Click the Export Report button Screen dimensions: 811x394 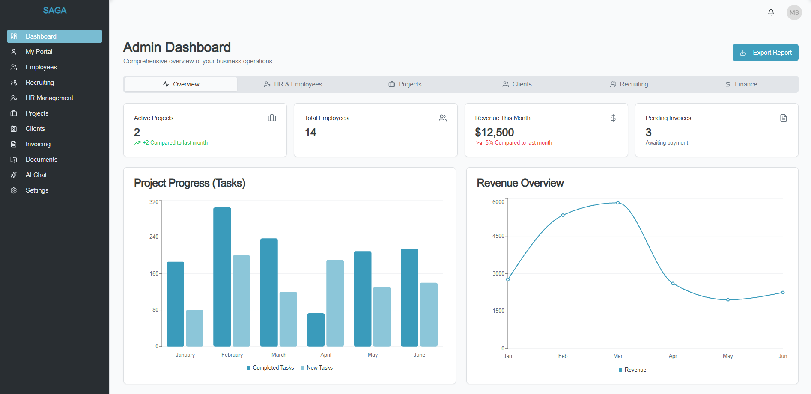(x=765, y=53)
